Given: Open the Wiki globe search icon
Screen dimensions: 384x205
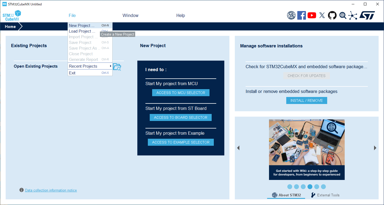Looking at the screenshot, I should [343, 15].
